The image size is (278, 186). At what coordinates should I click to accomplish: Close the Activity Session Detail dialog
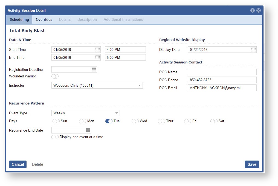click(258, 10)
